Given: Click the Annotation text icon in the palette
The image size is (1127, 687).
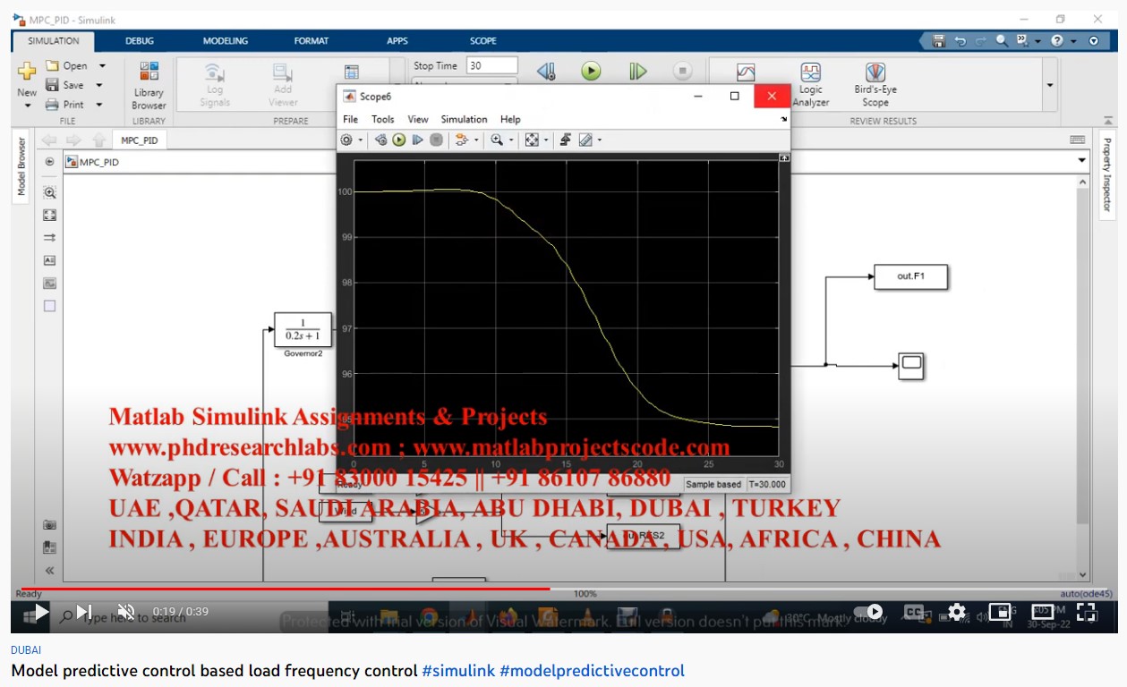Looking at the screenshot, I should pos(49,260).
